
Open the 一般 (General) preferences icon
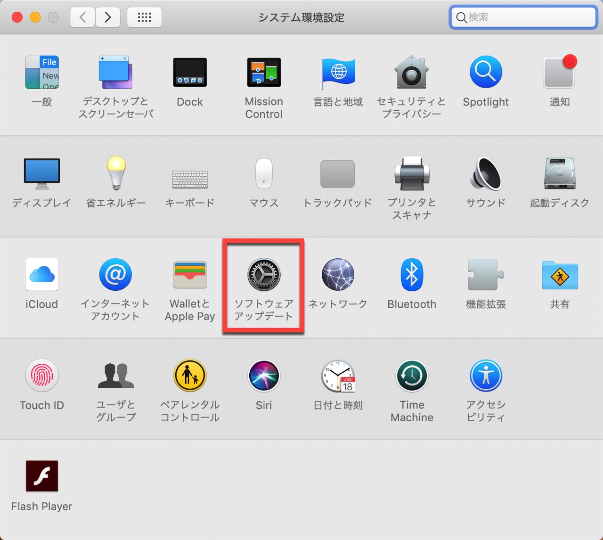tap(42, 73)
